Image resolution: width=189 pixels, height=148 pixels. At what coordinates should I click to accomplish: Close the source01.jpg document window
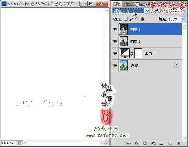(x=101, y=4)
